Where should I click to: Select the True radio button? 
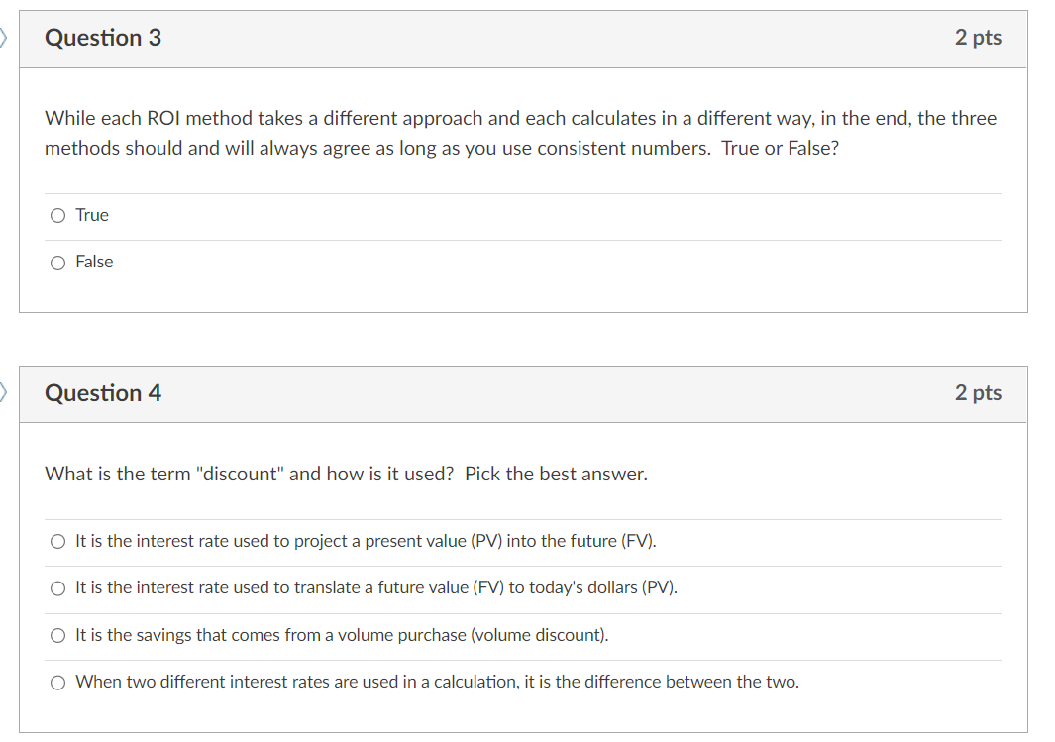[57, 214]
